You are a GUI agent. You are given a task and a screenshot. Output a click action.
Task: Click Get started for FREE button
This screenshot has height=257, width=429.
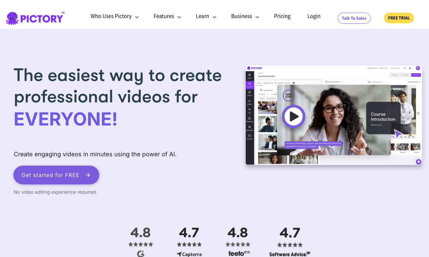pos(56,175)
